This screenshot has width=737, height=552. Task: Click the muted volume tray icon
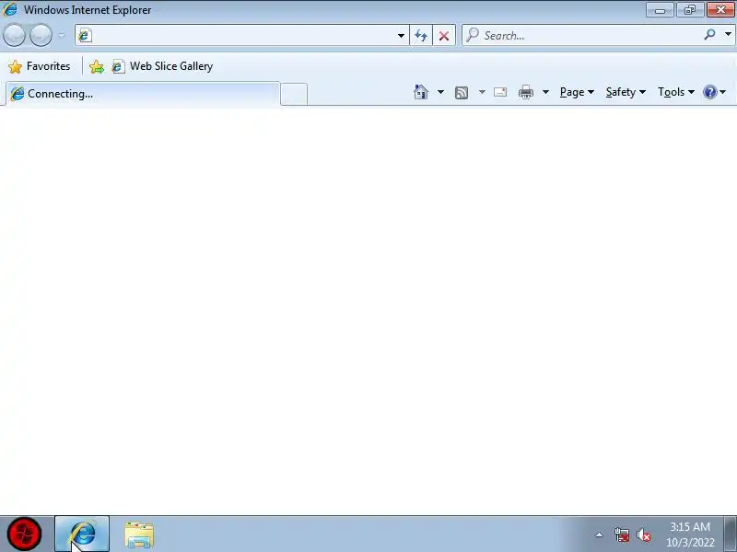tap(643, 535)
